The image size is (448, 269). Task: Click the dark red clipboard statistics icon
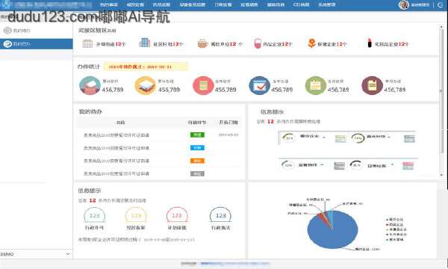pos(373,85)
